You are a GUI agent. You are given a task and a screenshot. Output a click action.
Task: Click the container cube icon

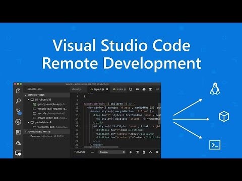point(224,116)
